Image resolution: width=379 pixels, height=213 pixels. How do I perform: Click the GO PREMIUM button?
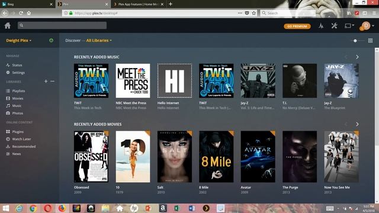pos(297,26)
